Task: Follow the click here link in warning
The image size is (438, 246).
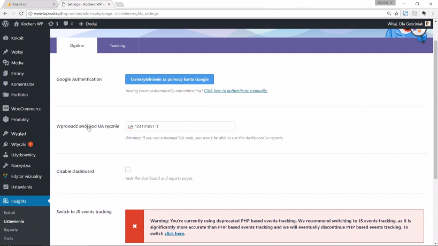Action: tap(174, 234)
